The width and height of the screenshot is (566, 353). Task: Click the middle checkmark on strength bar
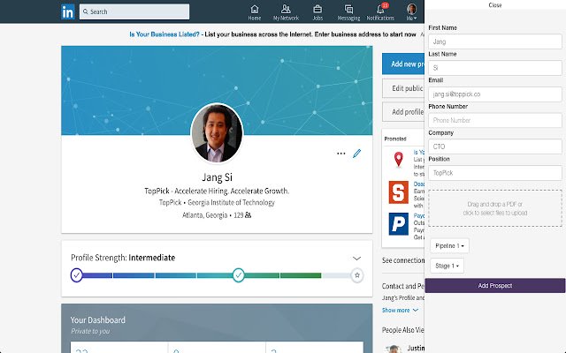pos(238,275)
